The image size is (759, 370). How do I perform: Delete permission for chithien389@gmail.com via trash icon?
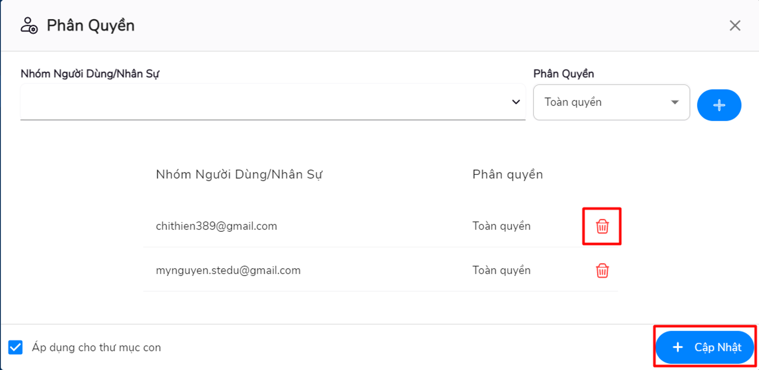pos(602,226)
